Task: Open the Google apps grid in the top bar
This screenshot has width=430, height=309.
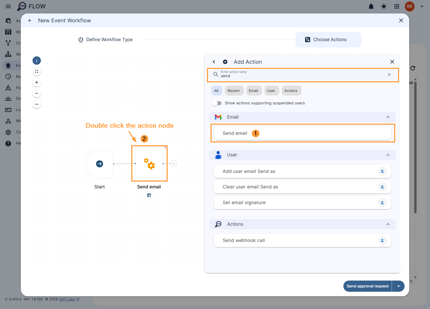Action: pos(396,6)
